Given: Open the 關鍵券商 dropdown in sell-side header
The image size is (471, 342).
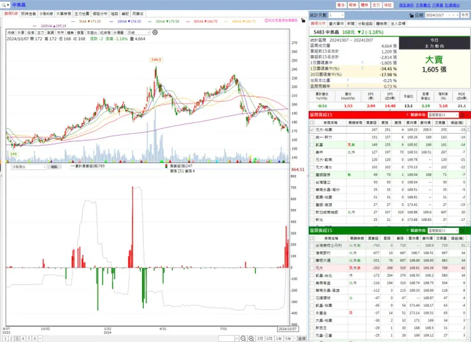Looking at the screenshot, I should pos(443,231).
